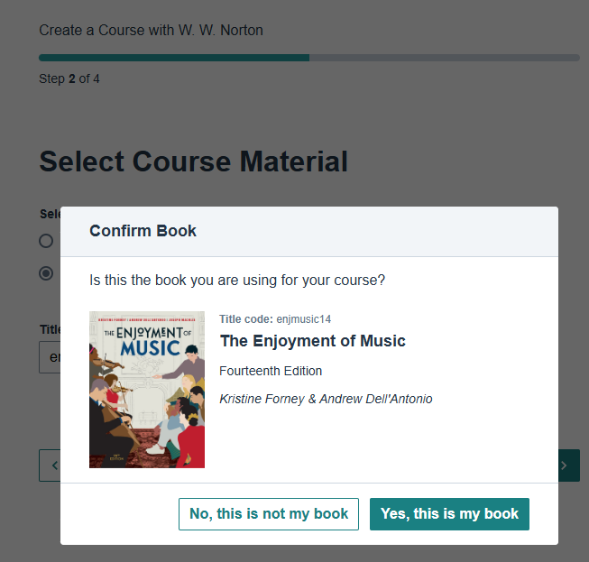Click the authors line Kristine Forney & Andrew Dell'Antonio

pos(326,399)
